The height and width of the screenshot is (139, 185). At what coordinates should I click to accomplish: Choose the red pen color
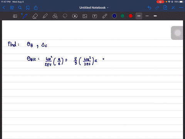[131, 16]
